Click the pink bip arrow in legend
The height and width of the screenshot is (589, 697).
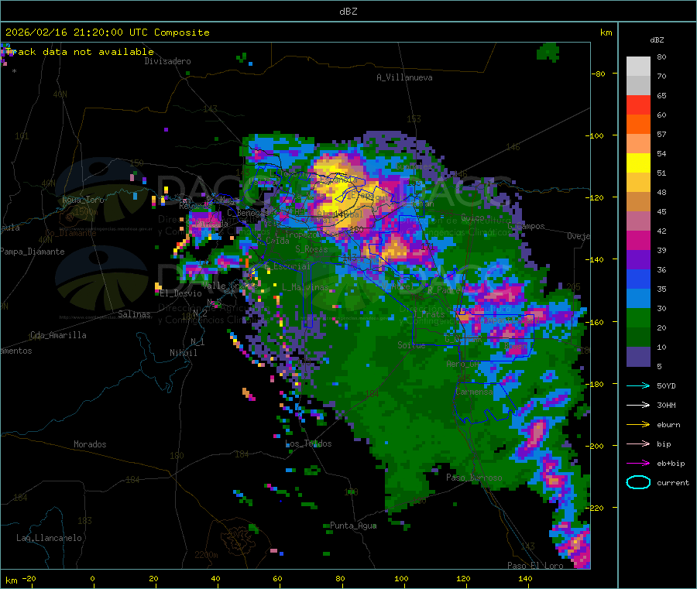(638, 443)
